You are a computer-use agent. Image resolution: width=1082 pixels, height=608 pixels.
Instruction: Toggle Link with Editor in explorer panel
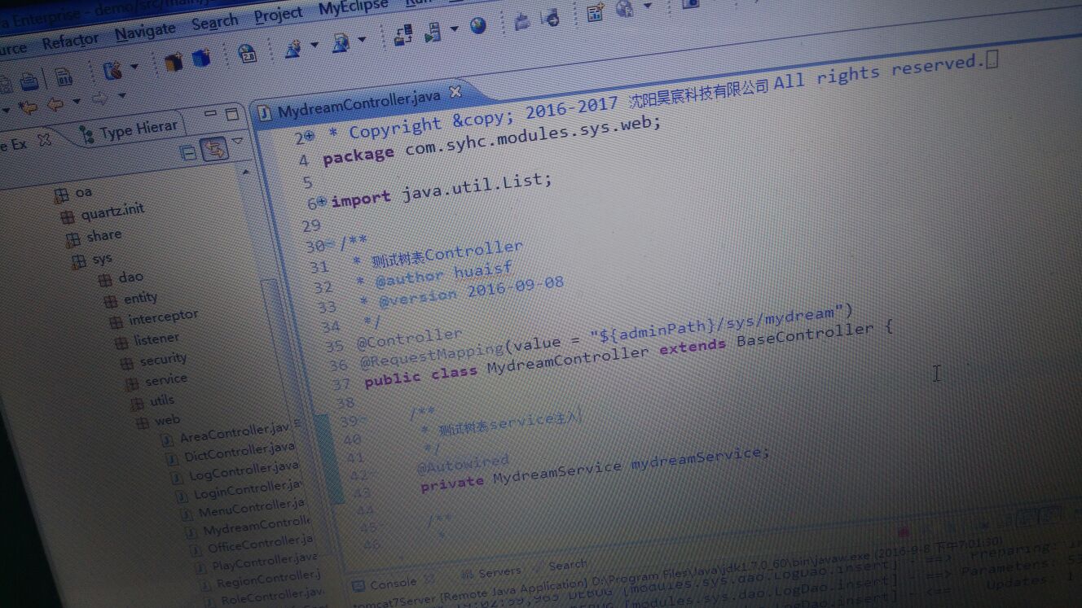pyautogui.click(x=214, y=150)
